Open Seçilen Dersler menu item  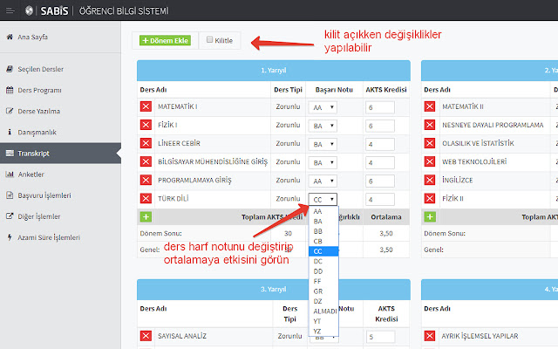click(x=40, y=69)
